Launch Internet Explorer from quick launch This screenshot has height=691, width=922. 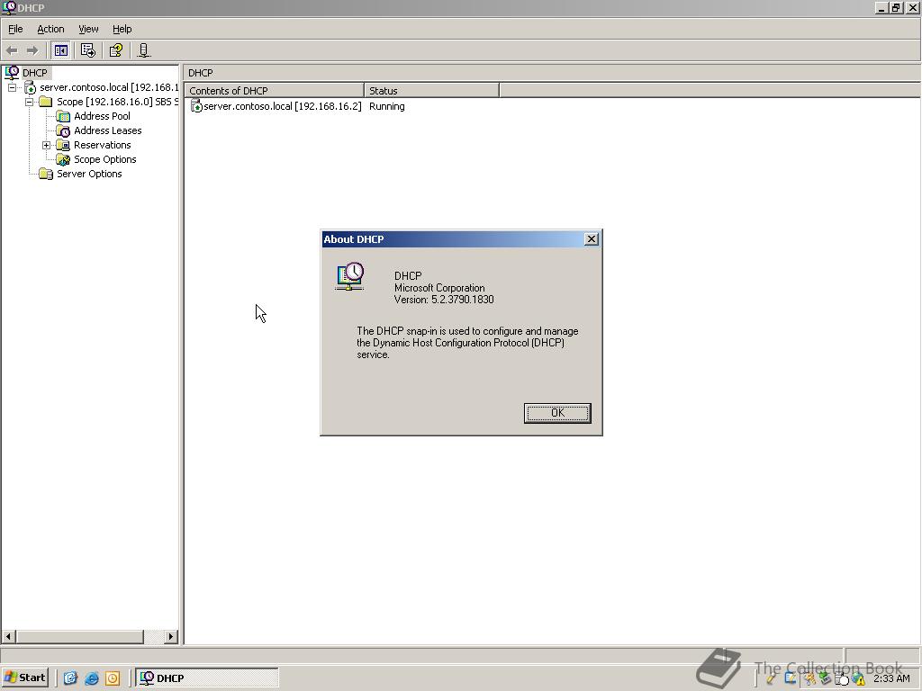(x=92, y=678)
